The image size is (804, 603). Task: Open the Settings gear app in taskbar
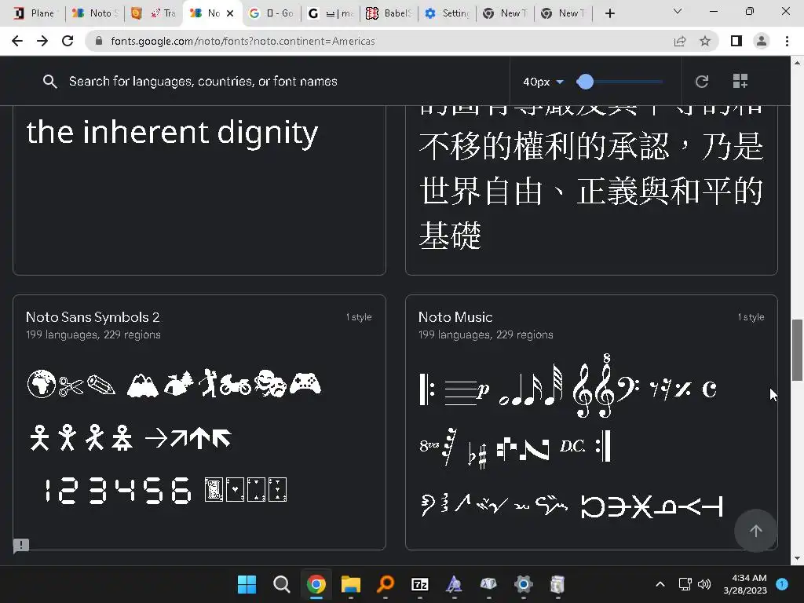pyautogui.click(x=524, y=584)
